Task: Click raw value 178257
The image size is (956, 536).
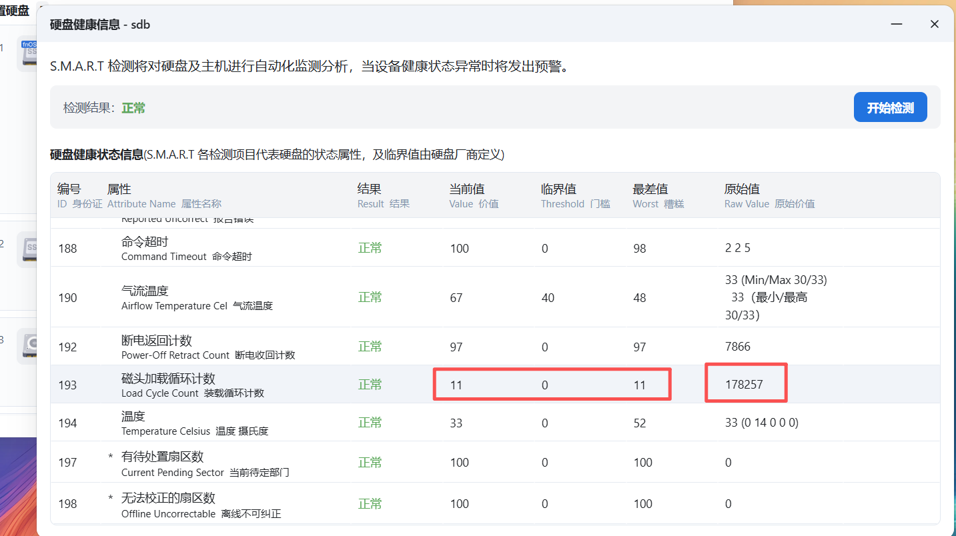Action: pyautogui.click(x=744, y=385)
